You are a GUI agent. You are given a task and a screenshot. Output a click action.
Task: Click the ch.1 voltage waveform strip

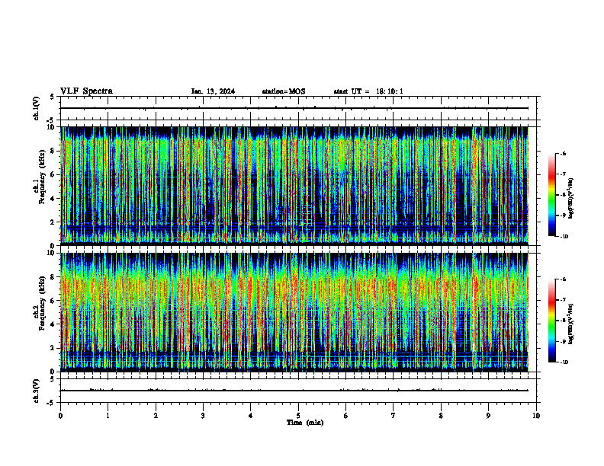coord(298,108)
